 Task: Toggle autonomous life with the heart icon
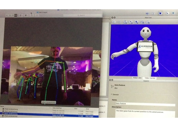coord(160,13)
